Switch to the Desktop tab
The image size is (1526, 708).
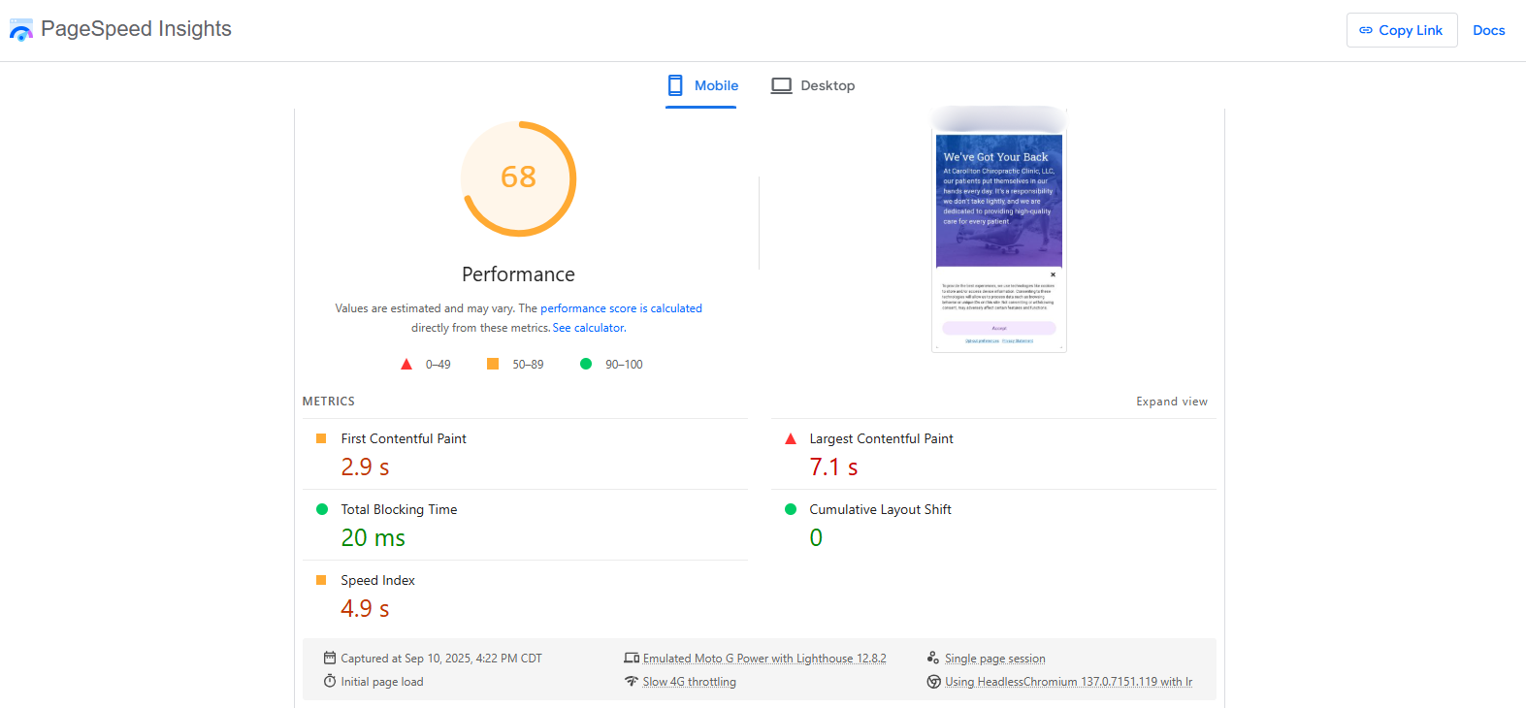pos(813,85)
